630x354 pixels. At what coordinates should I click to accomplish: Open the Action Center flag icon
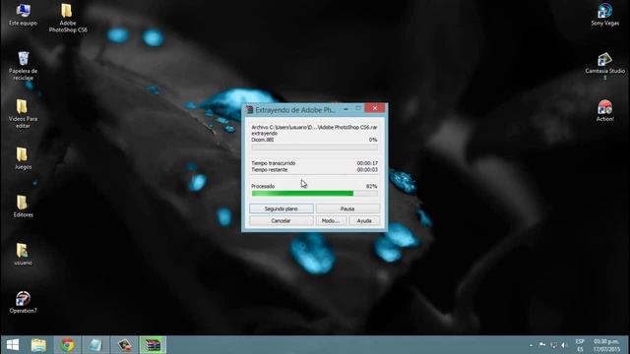[x=542, y=345]
